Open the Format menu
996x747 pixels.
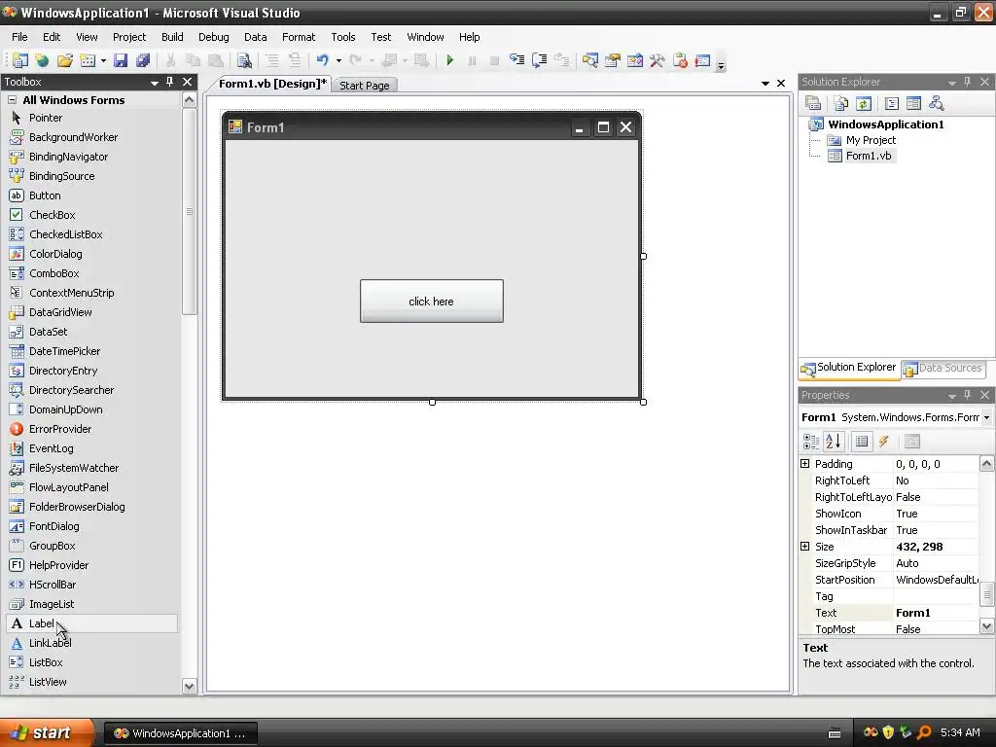click(299, 37)
